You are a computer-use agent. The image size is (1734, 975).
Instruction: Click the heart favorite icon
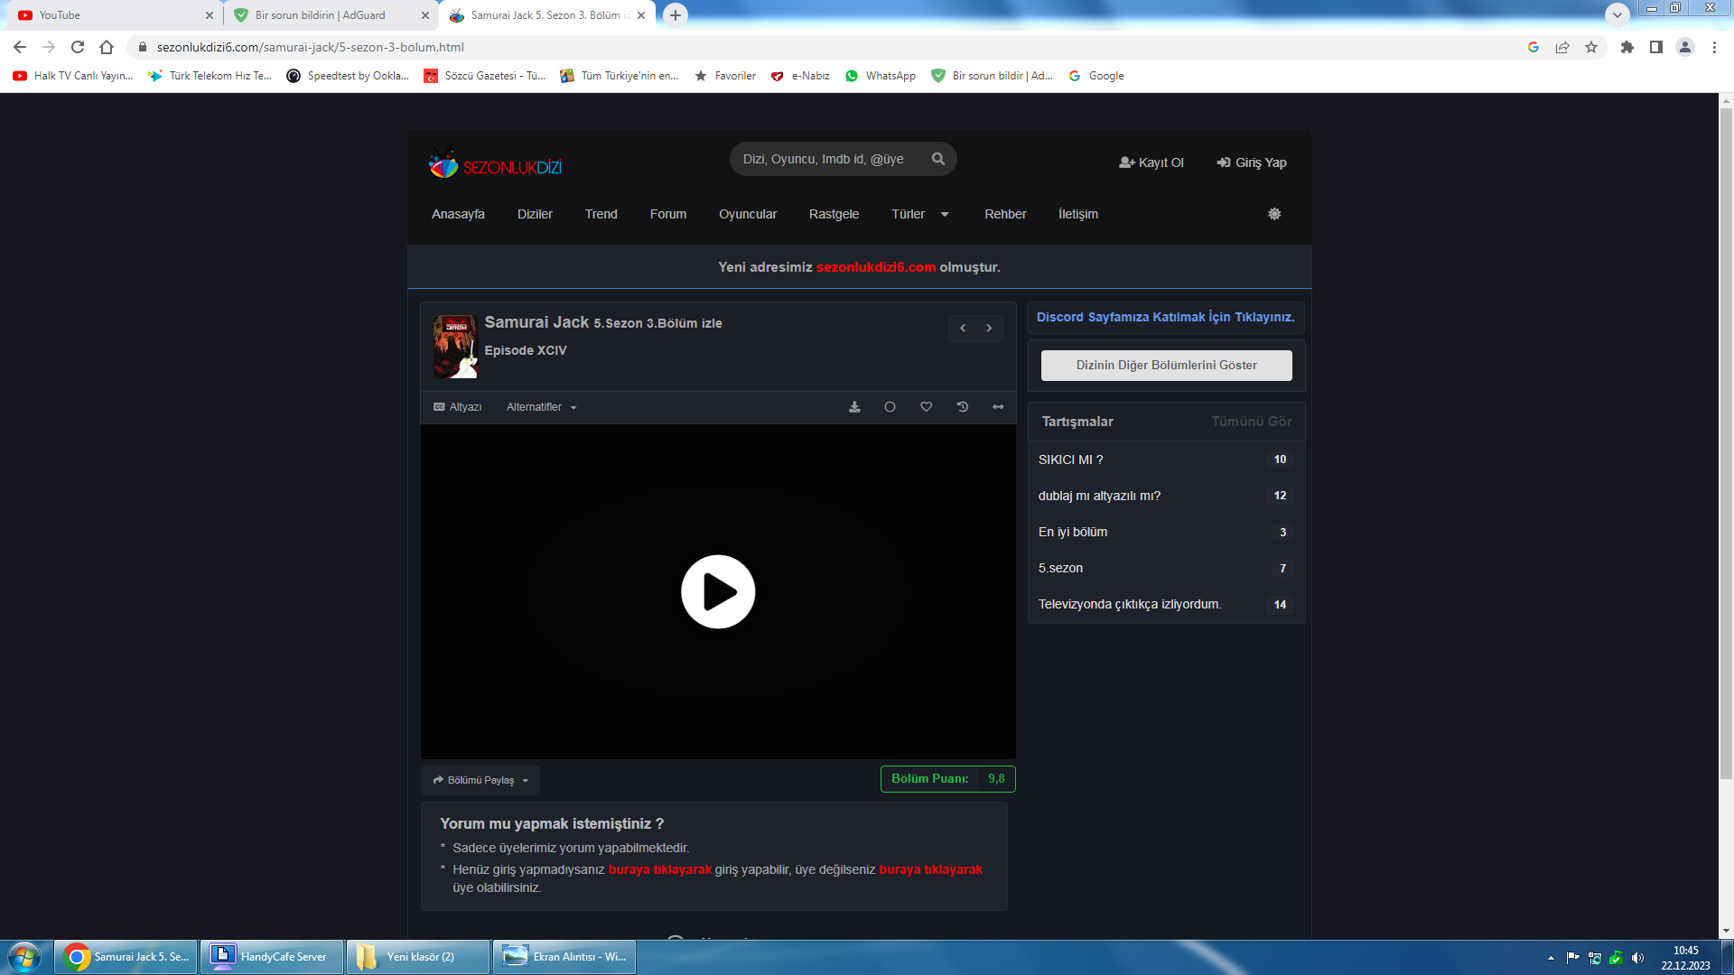[x=926, y=407]
